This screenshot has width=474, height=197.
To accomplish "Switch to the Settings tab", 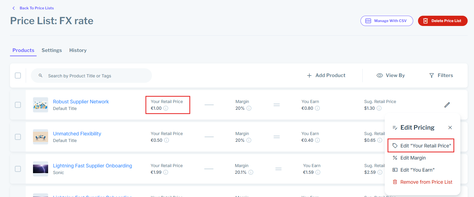I will (x=52, y=50).
